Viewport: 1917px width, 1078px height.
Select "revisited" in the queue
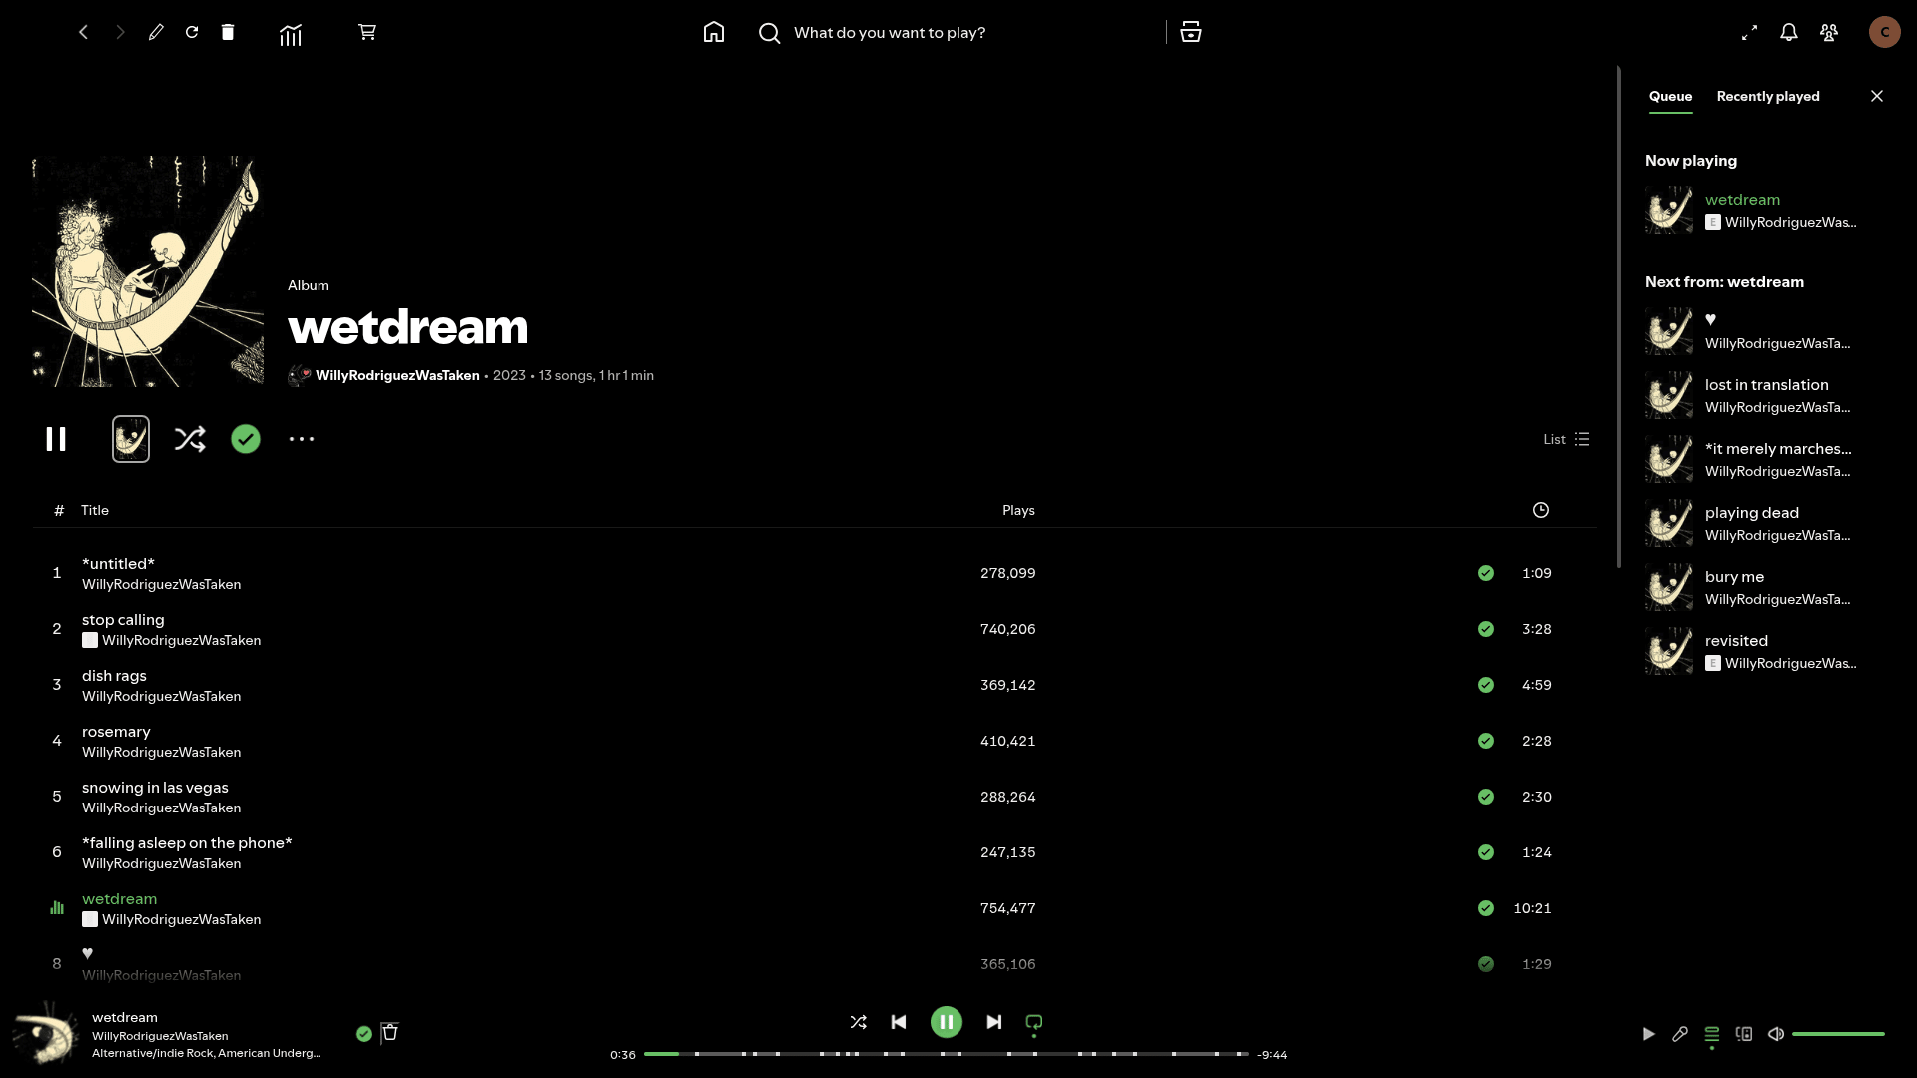[x=1737, y=641]
